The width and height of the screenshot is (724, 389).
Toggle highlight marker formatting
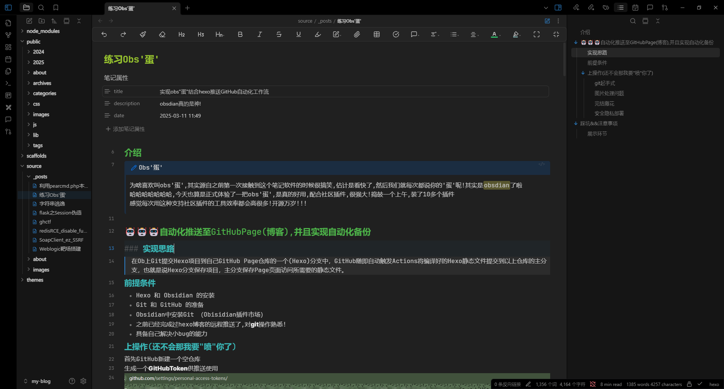point(318,34)
